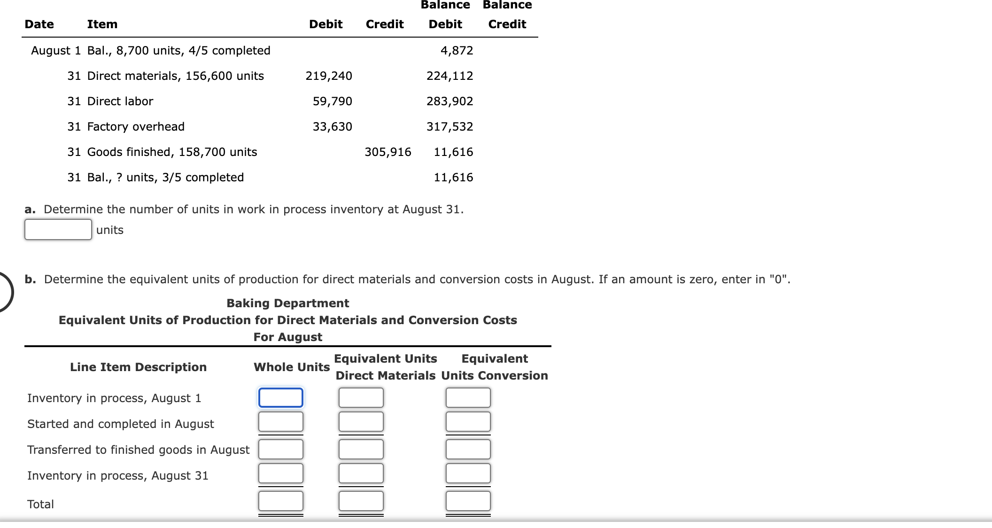The width and height of the screenshot is (992, 528).
Task: Click the Line Item Description column header
Action: (x=139, y=367)
